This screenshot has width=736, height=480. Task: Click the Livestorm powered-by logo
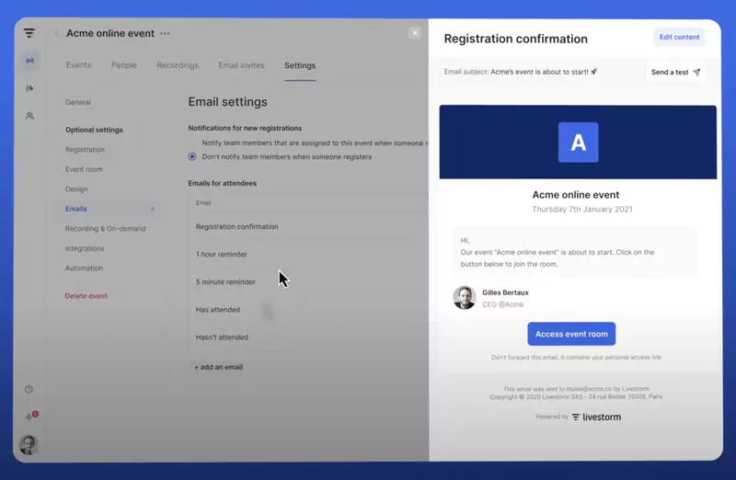[x=596, y=417]
